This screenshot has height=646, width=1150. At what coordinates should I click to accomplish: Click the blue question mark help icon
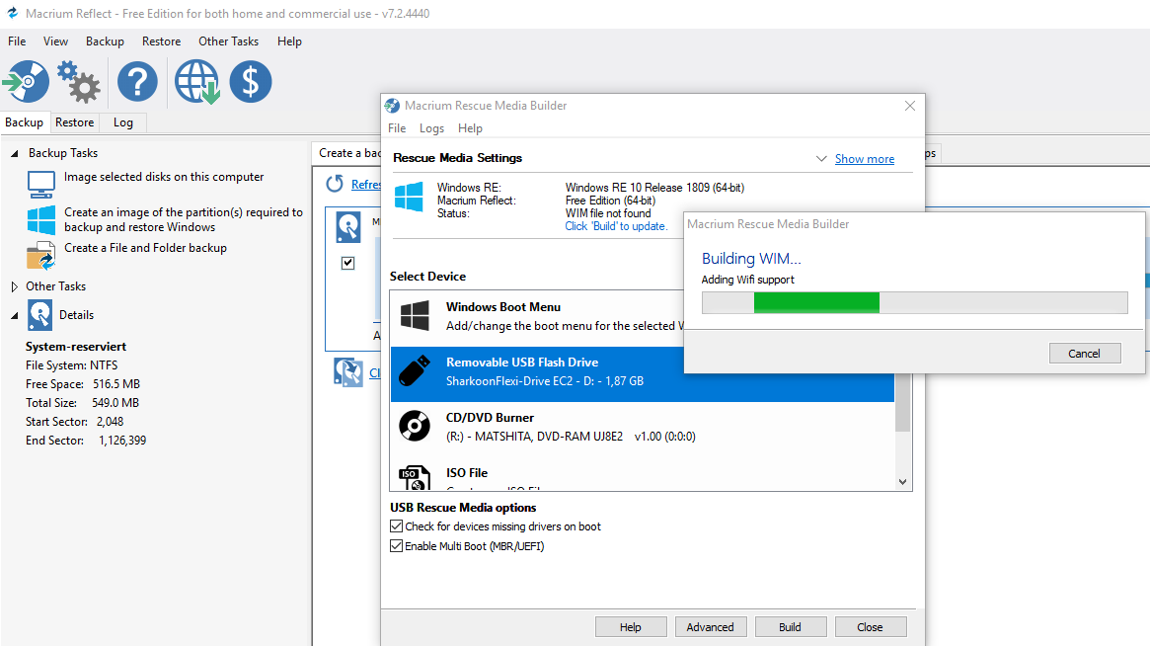pos(137,81)
